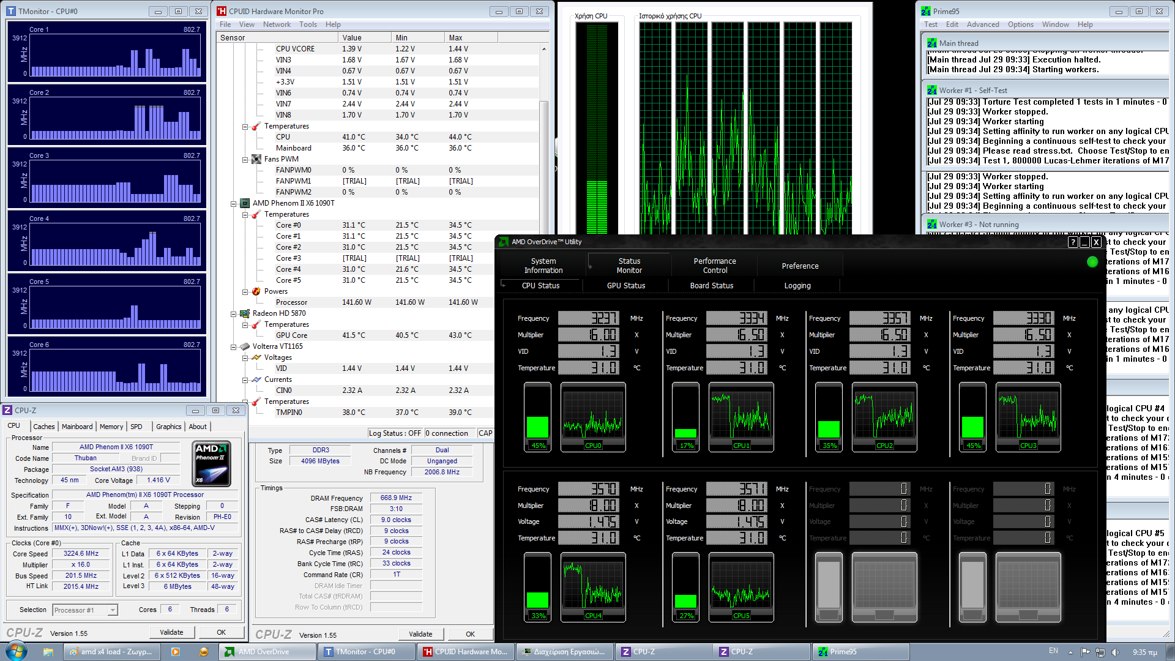Select Board Status sub-tab in OverDrive
Screen dimensions: 1175x661
pos(712,286)
